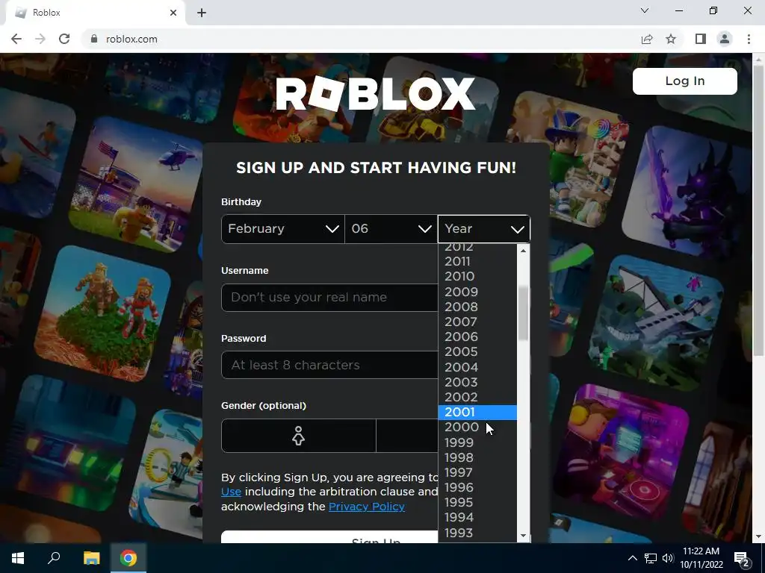Close the Roblox tab
The image size is (765, 573).
pyautogui.click(x=173, y=13)
